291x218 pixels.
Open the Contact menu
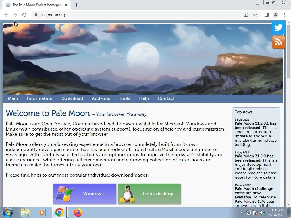click(x=166, y=98)
